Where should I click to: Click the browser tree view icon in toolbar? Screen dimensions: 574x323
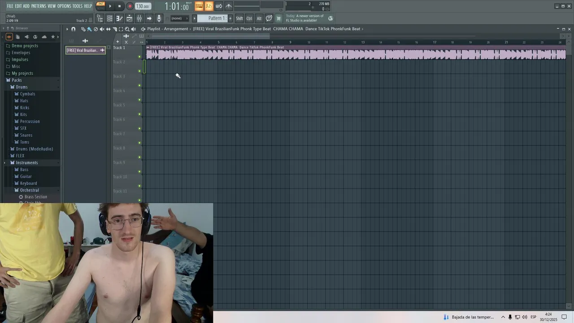click(100, 18)
